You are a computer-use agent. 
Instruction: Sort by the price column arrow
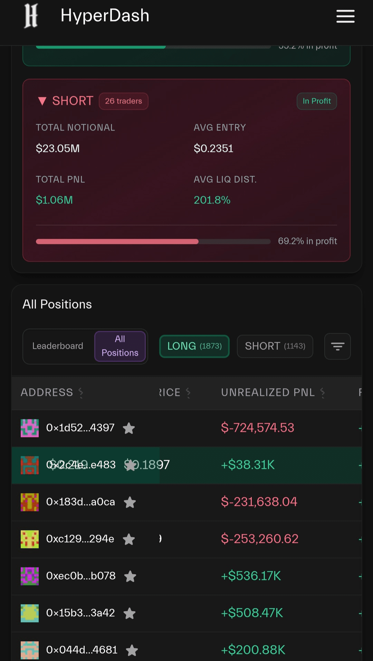[188, 392]
